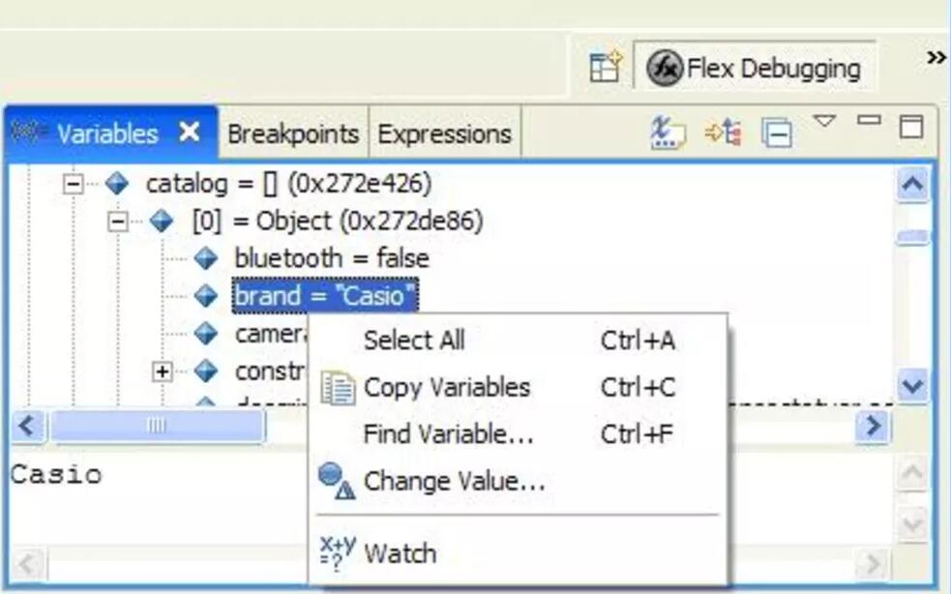
Task: Choose Copy Variables from context menu
Action: pyautogui.click(x=446, y=388)
